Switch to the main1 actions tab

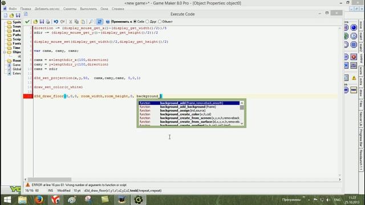[361, 36]
